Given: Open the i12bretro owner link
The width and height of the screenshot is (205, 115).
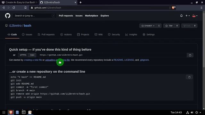Looking at the screenshot, I should (x=15, y=26).
